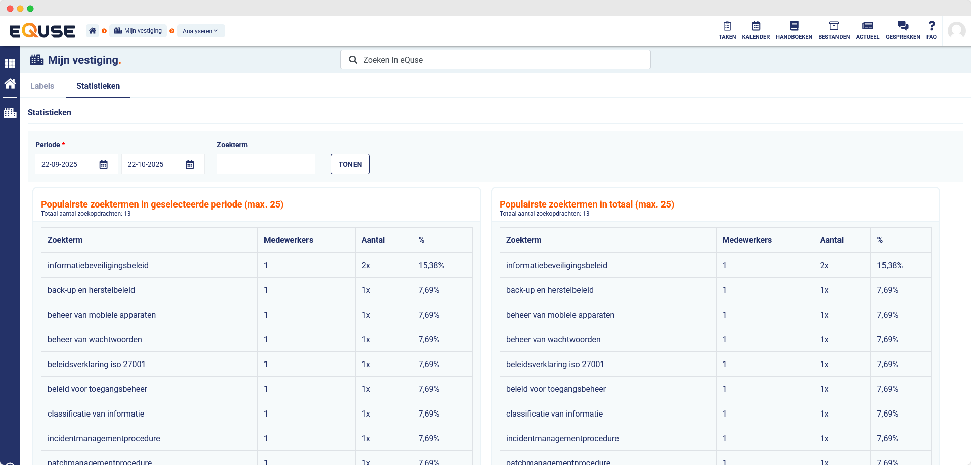
Task: Open calendar picker for end date 22-10-2025
Action: (x=190, y=165)
